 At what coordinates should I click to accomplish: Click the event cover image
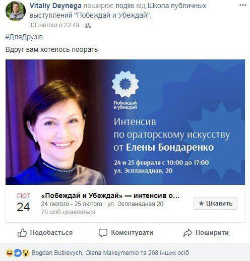click(125, 122)
